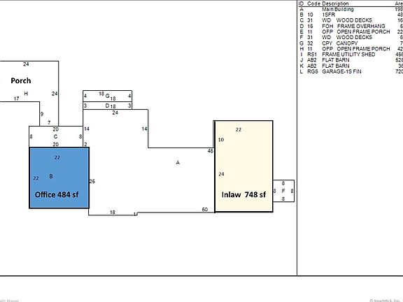Click the Description column header
This screenshot has width=403, height=302.
[x=335, y=3]
